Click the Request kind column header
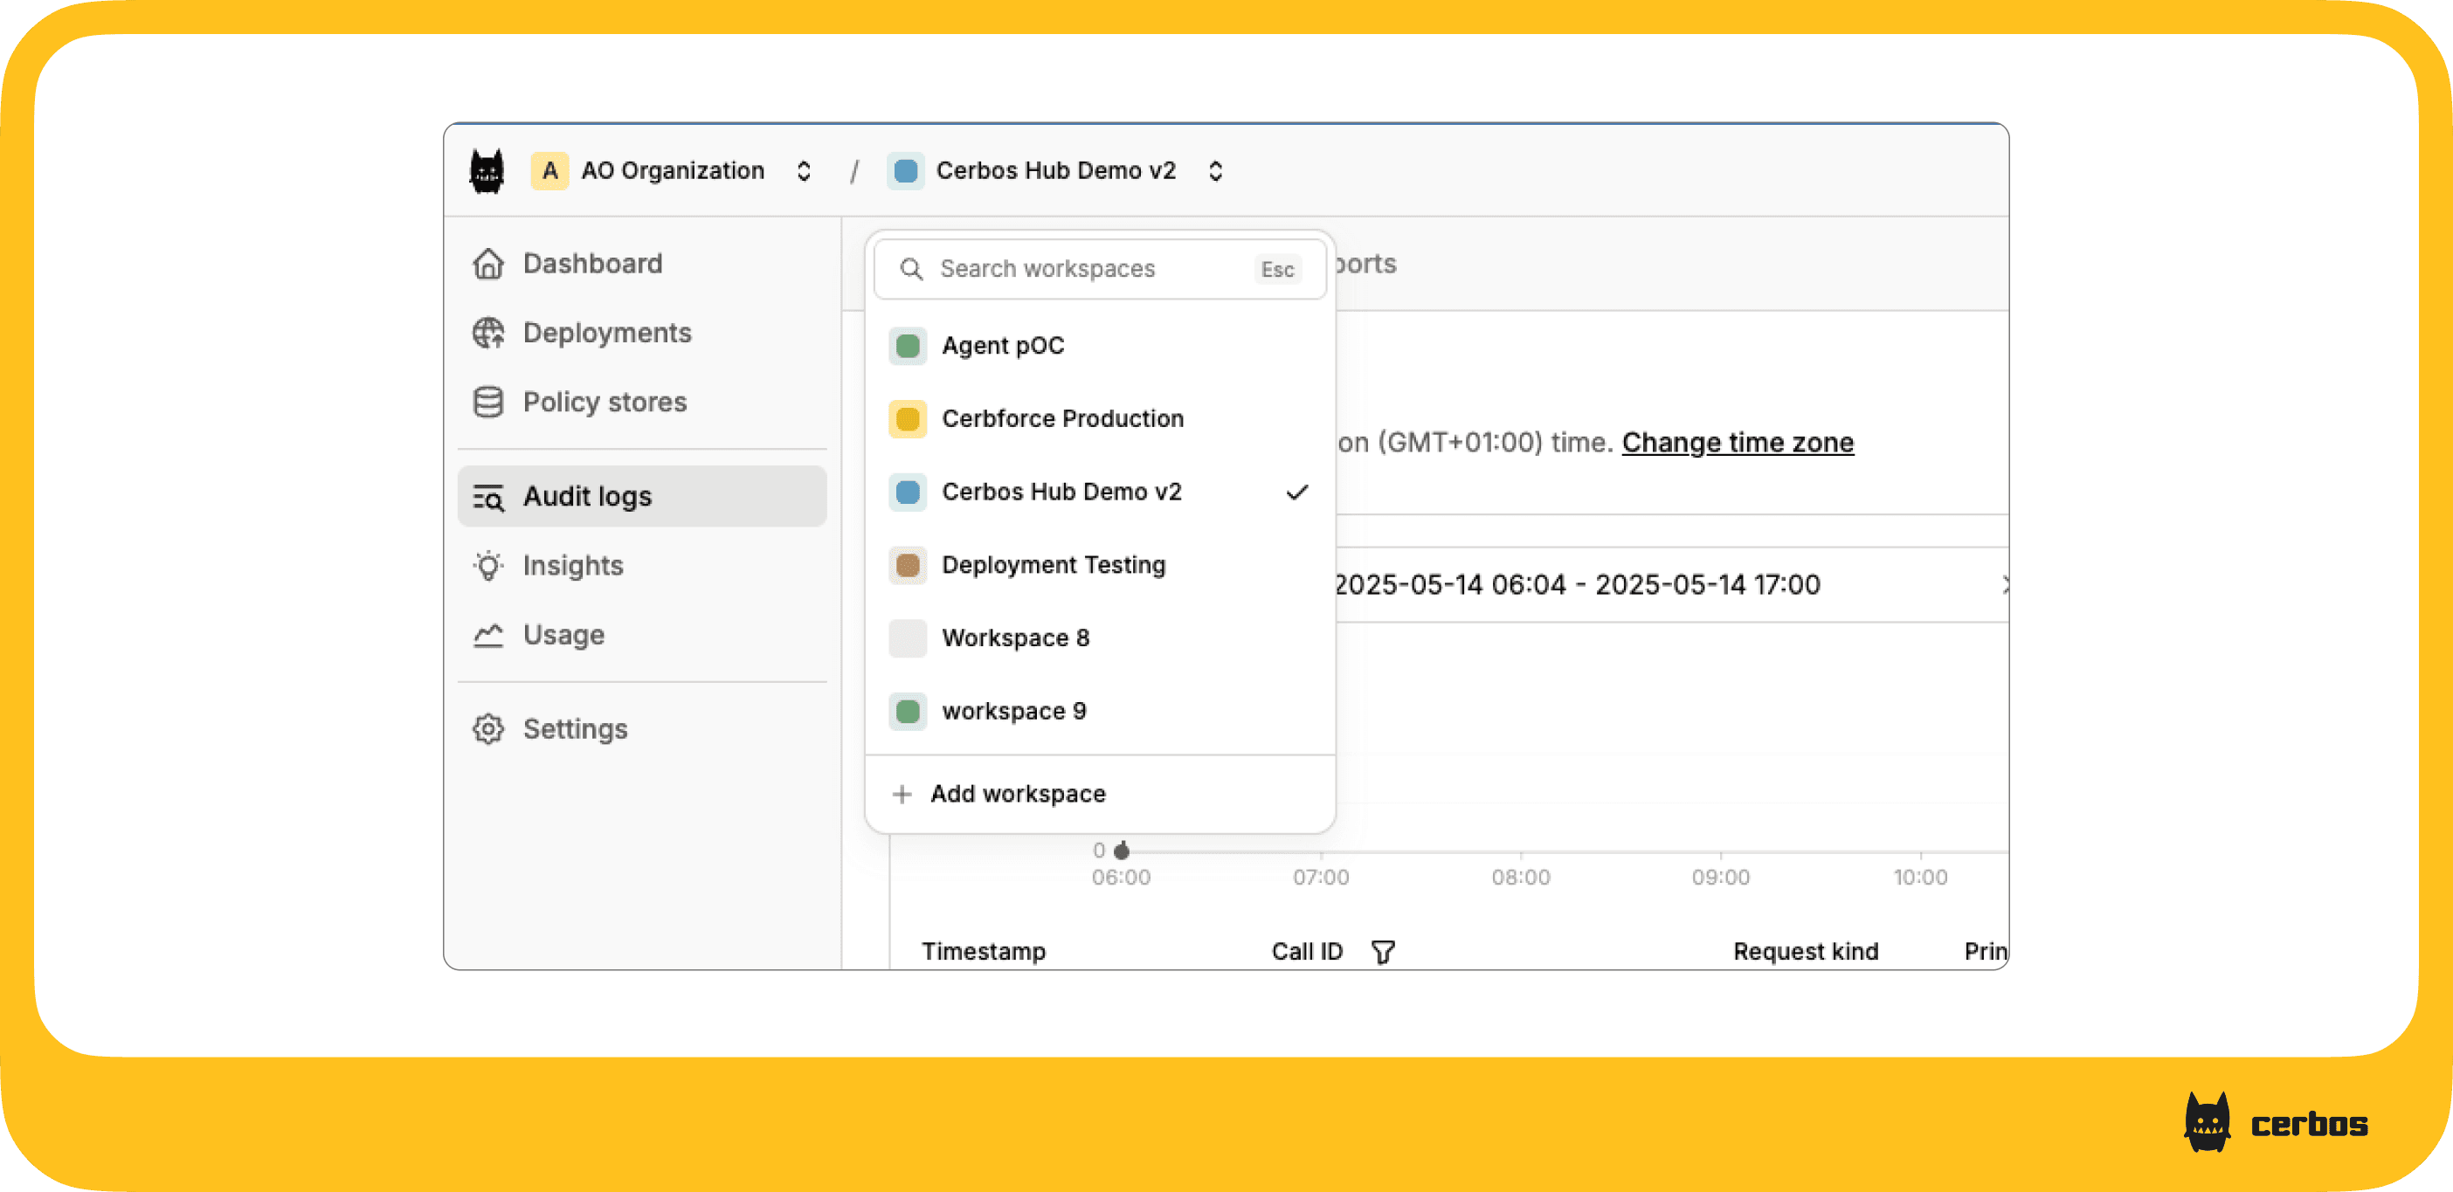 pyautogui.click(x=1806, y=951)
